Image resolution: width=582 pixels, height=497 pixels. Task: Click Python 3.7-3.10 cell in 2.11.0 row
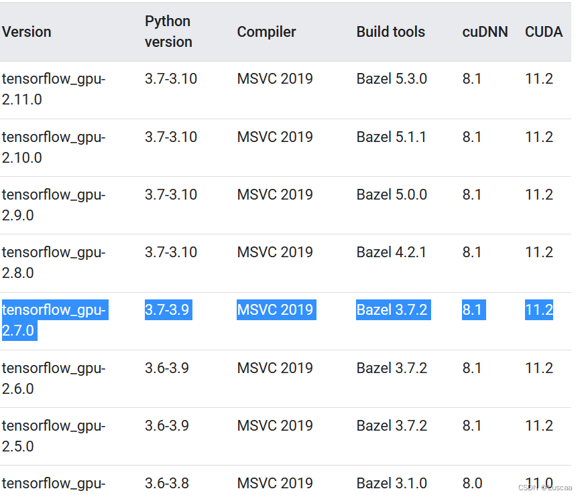point(171,78)
